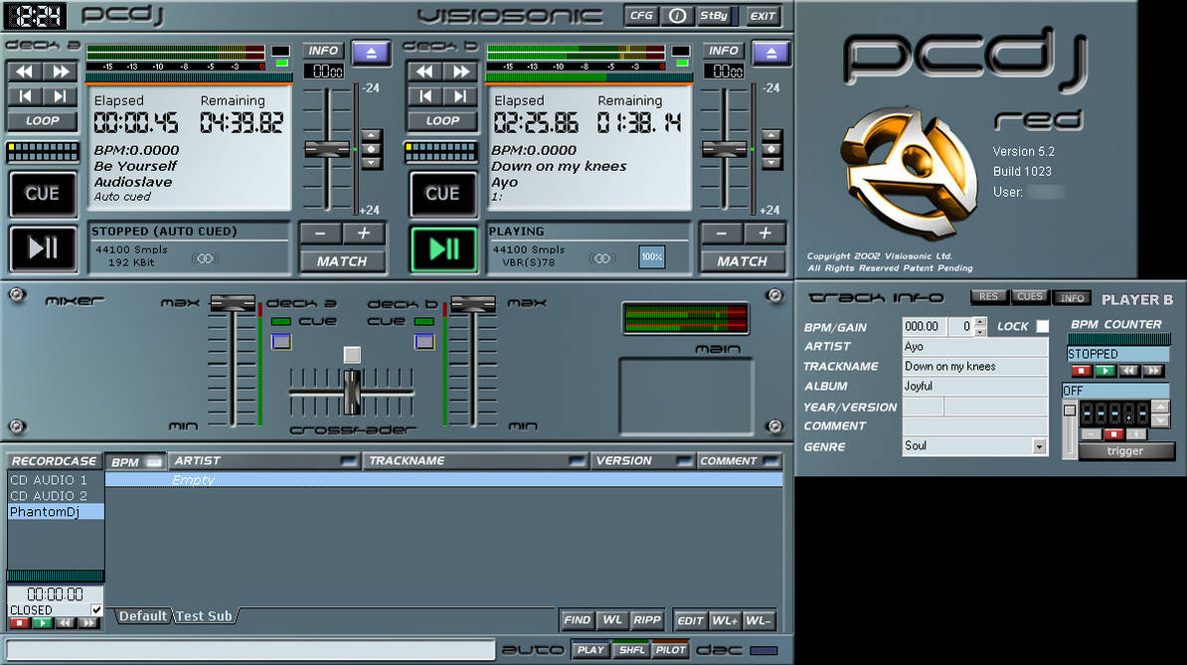The image size is (1187, 665).
Task: Eject the track from deck A
Action: 371,53
